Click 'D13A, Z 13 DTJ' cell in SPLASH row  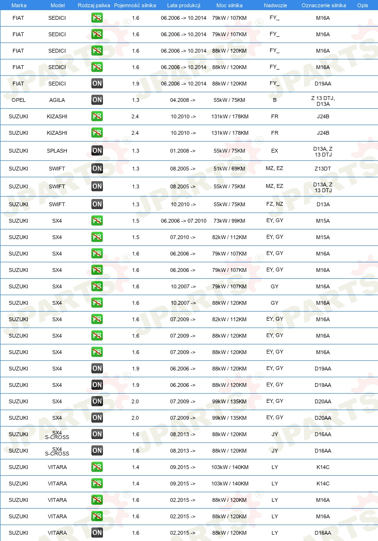pyautogui.click(x=323, y=152)
